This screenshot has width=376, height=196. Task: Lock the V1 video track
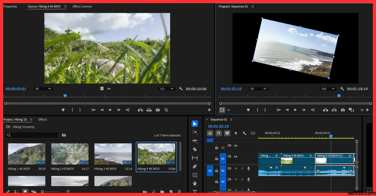(x=217, y=158)
